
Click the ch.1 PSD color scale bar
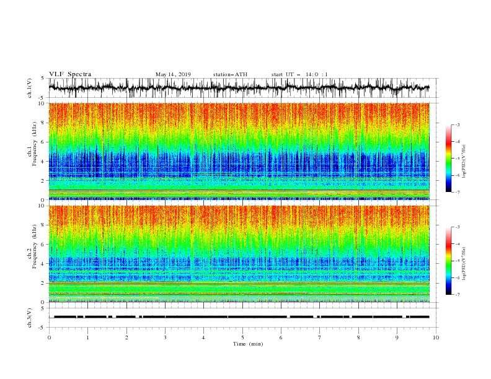pyautogui.click(x=448, y=159)
